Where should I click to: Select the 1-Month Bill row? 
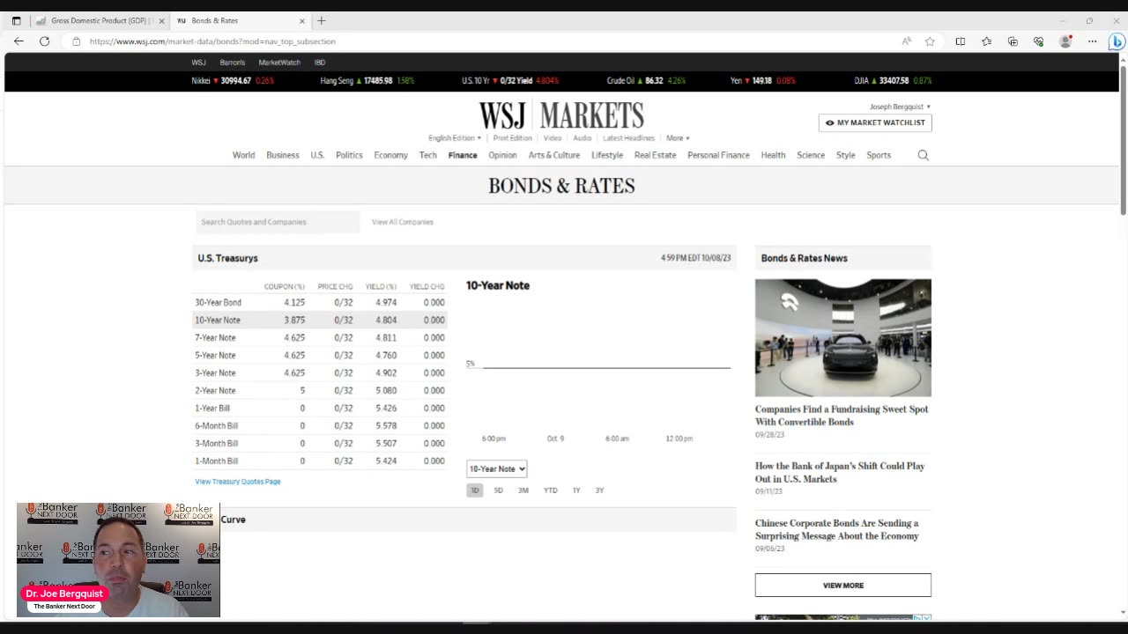[320, 461]
